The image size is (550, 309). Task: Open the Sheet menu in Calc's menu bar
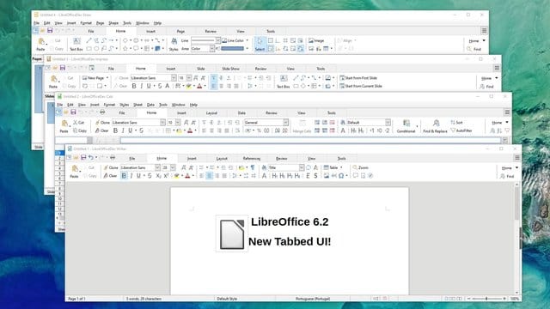(137, 105)
